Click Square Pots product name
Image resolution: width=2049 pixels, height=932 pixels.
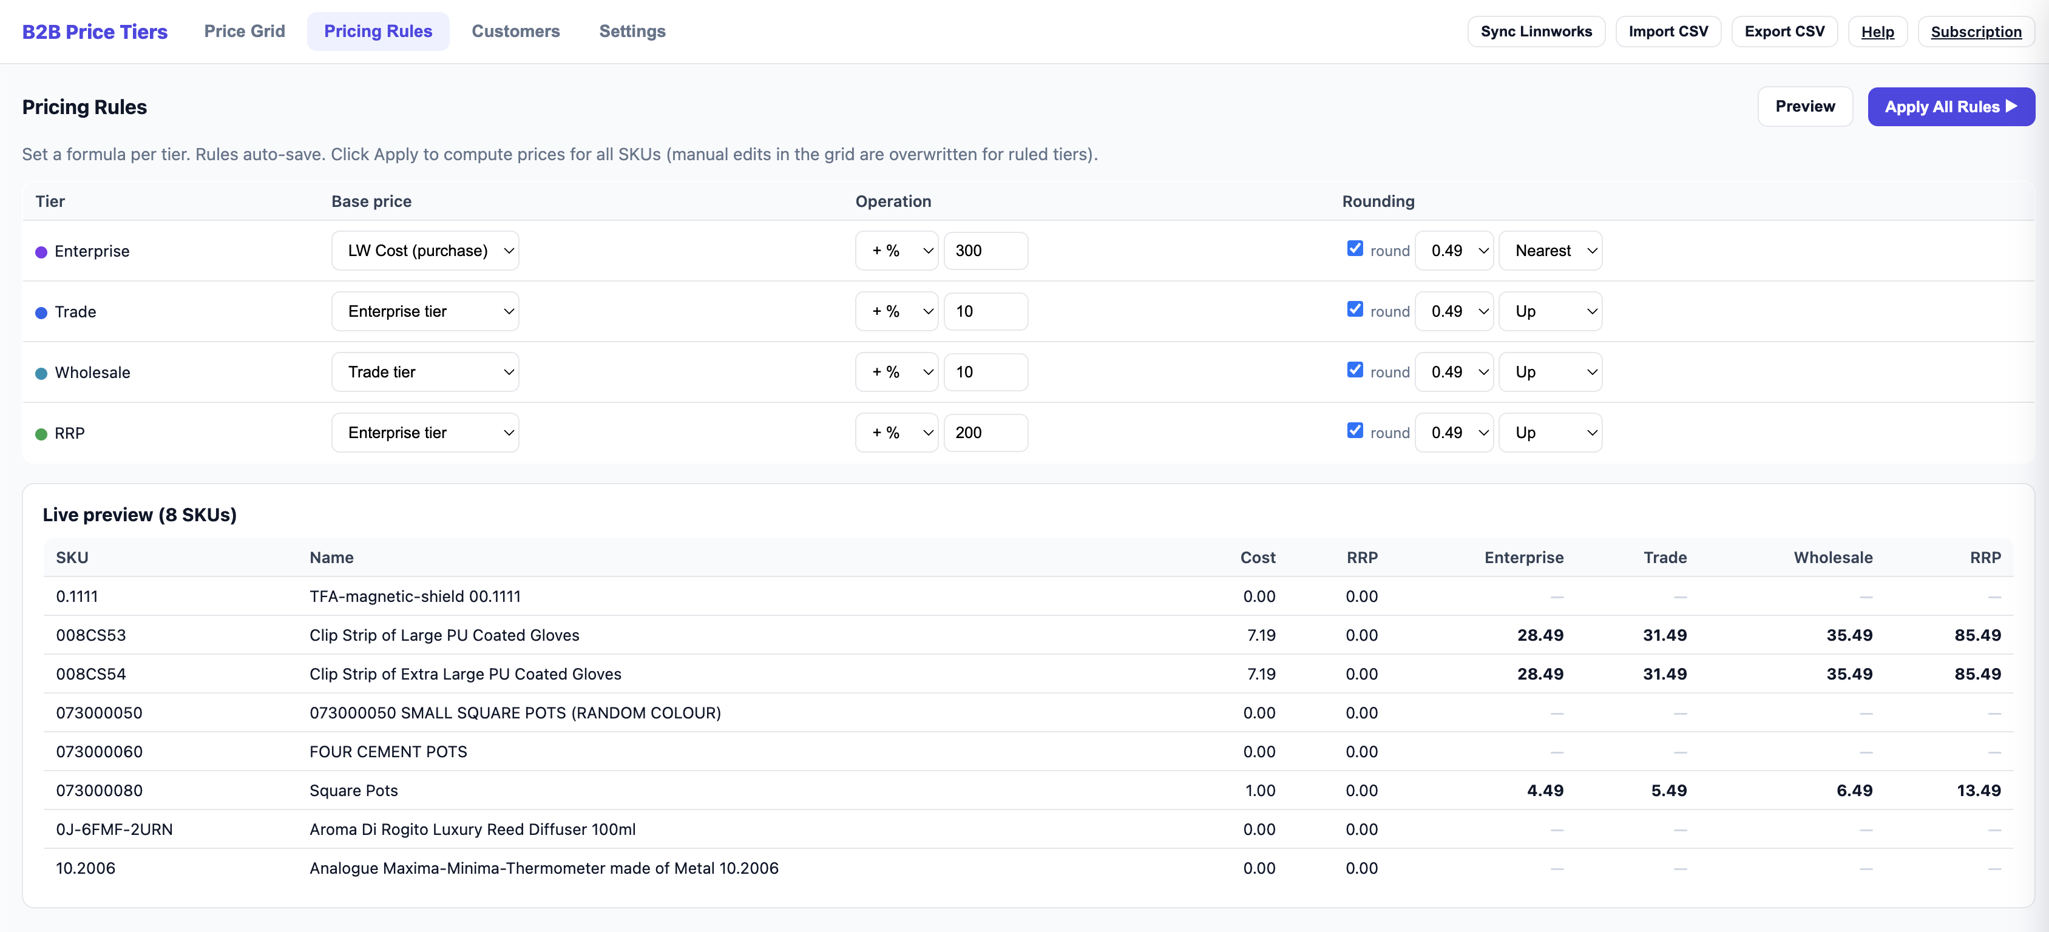pos(353,791)
